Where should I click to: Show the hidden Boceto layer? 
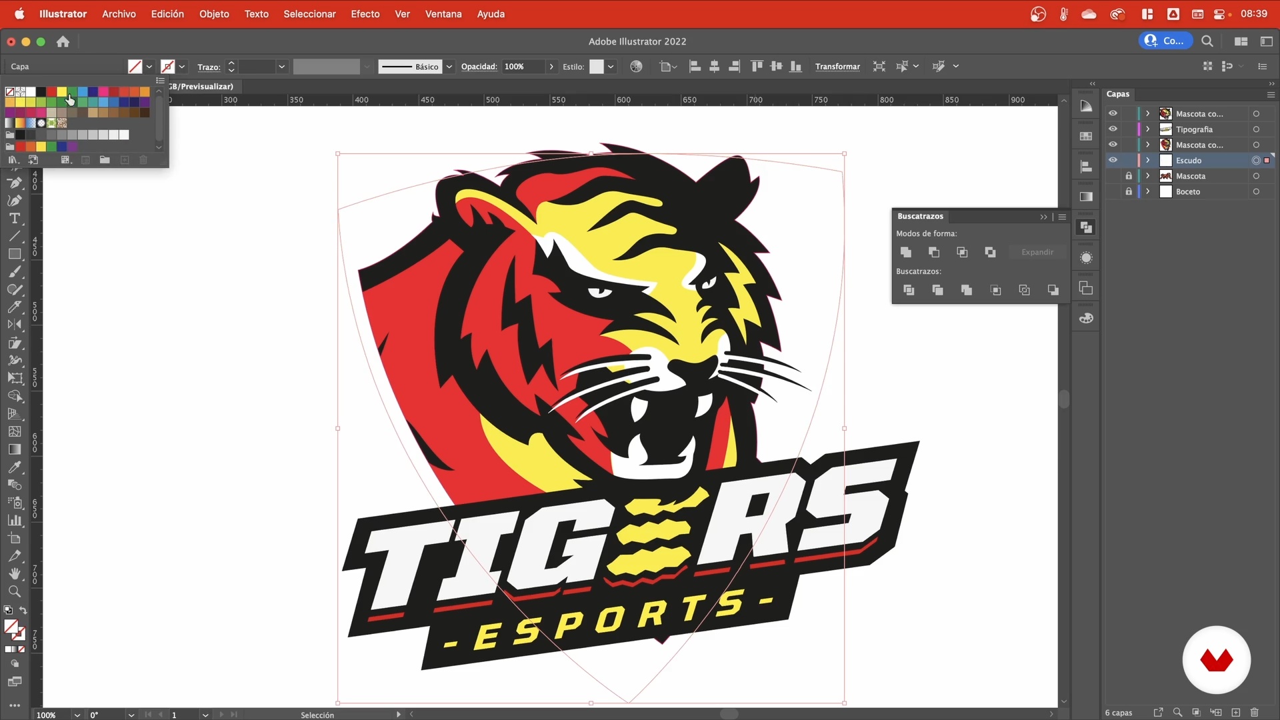[x=1113, y=191]
